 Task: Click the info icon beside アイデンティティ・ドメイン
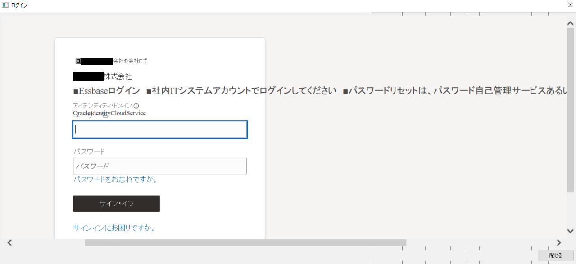point(136,106)
